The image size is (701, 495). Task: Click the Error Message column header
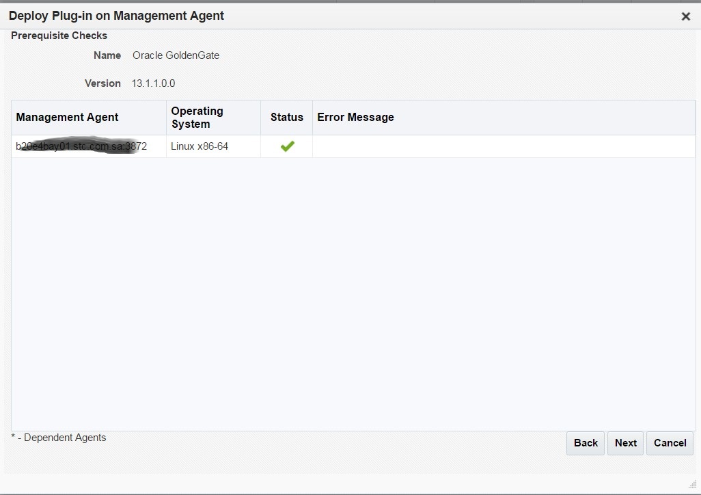355,118
